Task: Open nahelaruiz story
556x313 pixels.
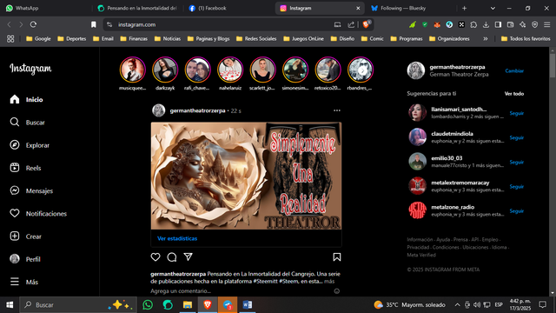Action: (x=230, y=70)
